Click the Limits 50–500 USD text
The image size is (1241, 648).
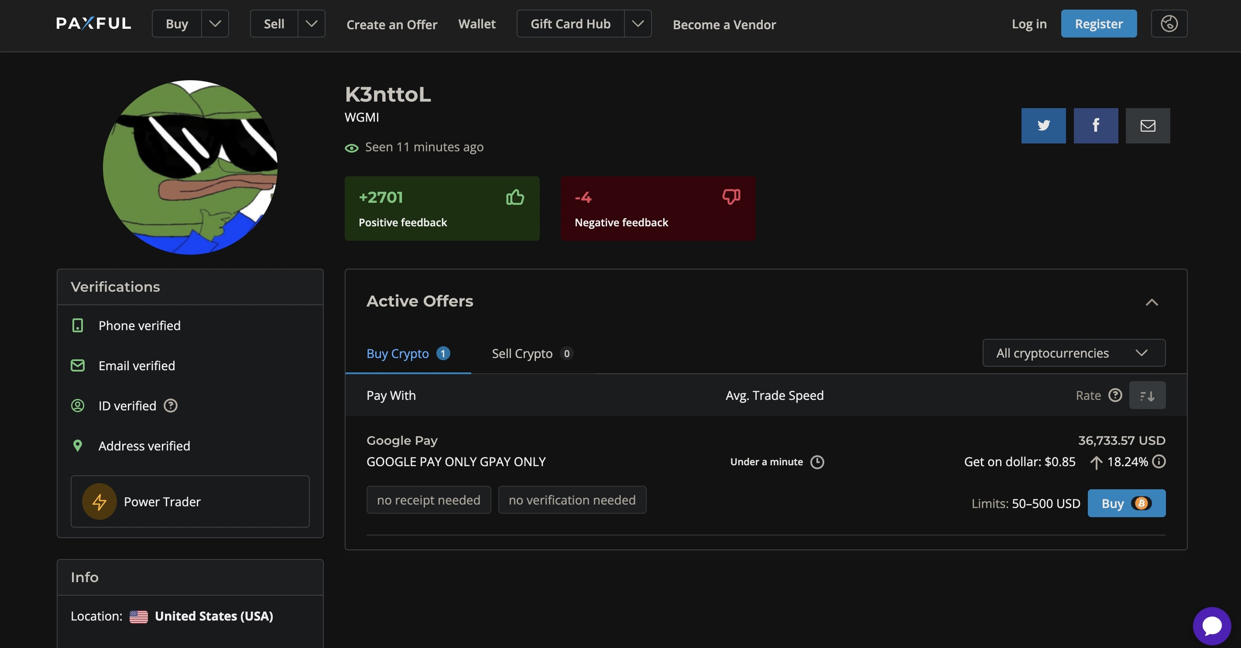[x=1025, y=504]
